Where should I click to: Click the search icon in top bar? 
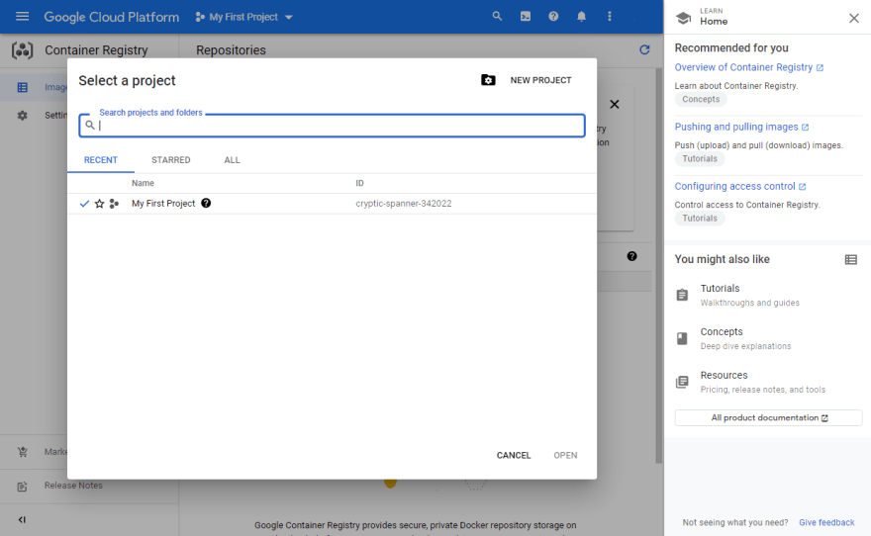497,16
